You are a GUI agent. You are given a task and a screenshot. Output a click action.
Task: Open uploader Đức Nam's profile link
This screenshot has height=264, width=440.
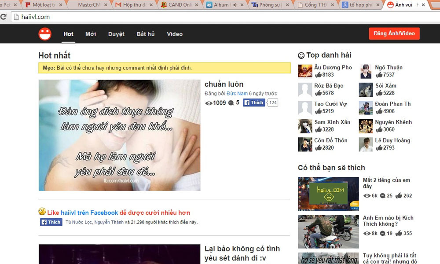tap(237, 94)
